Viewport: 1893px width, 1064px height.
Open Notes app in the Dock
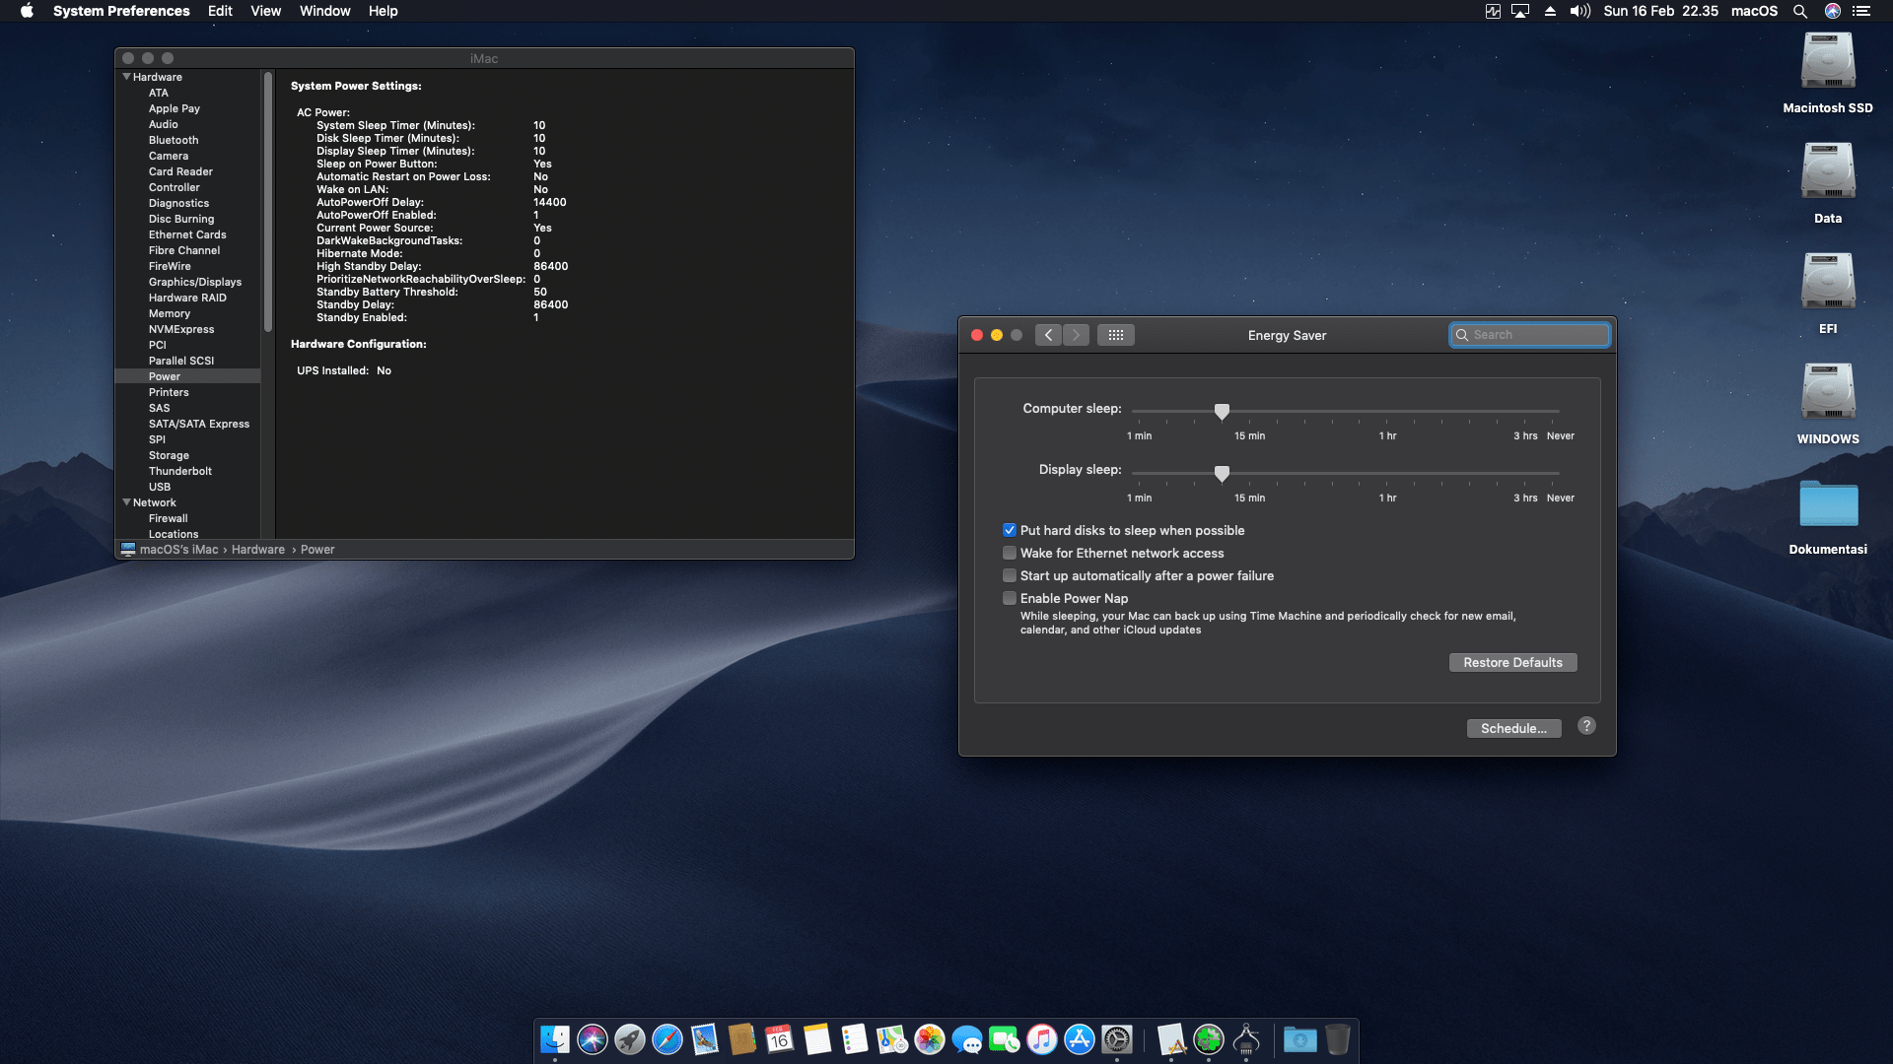click(817, 1039)
